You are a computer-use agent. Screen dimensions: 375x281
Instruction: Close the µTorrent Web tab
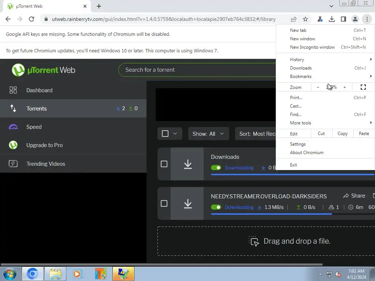pos(85,6)
